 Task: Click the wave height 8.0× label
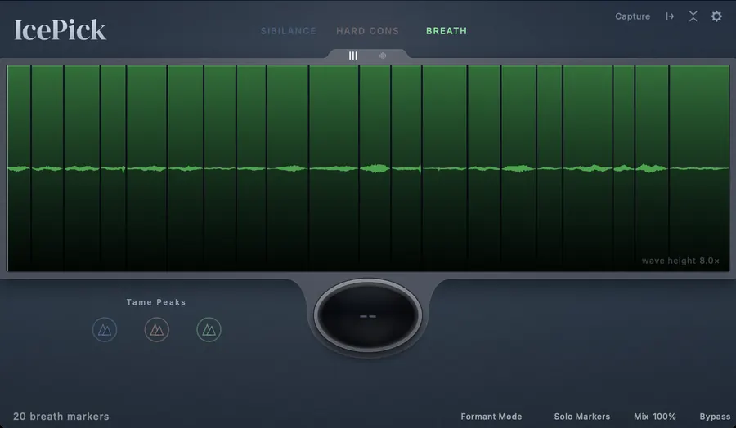coord(680,261)
